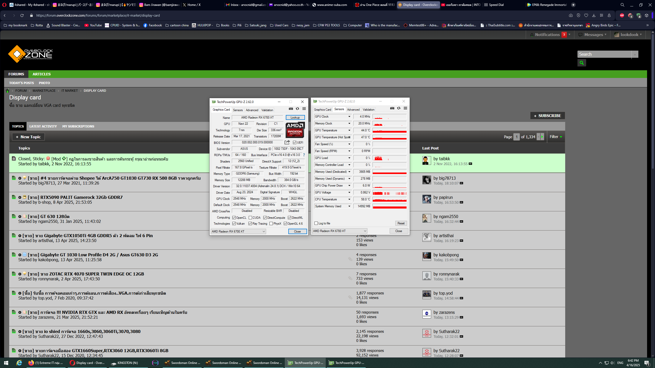The image size is (655, 368).
Task: Click System Memory Used sensor graph
Action: (x=389, y=206)
